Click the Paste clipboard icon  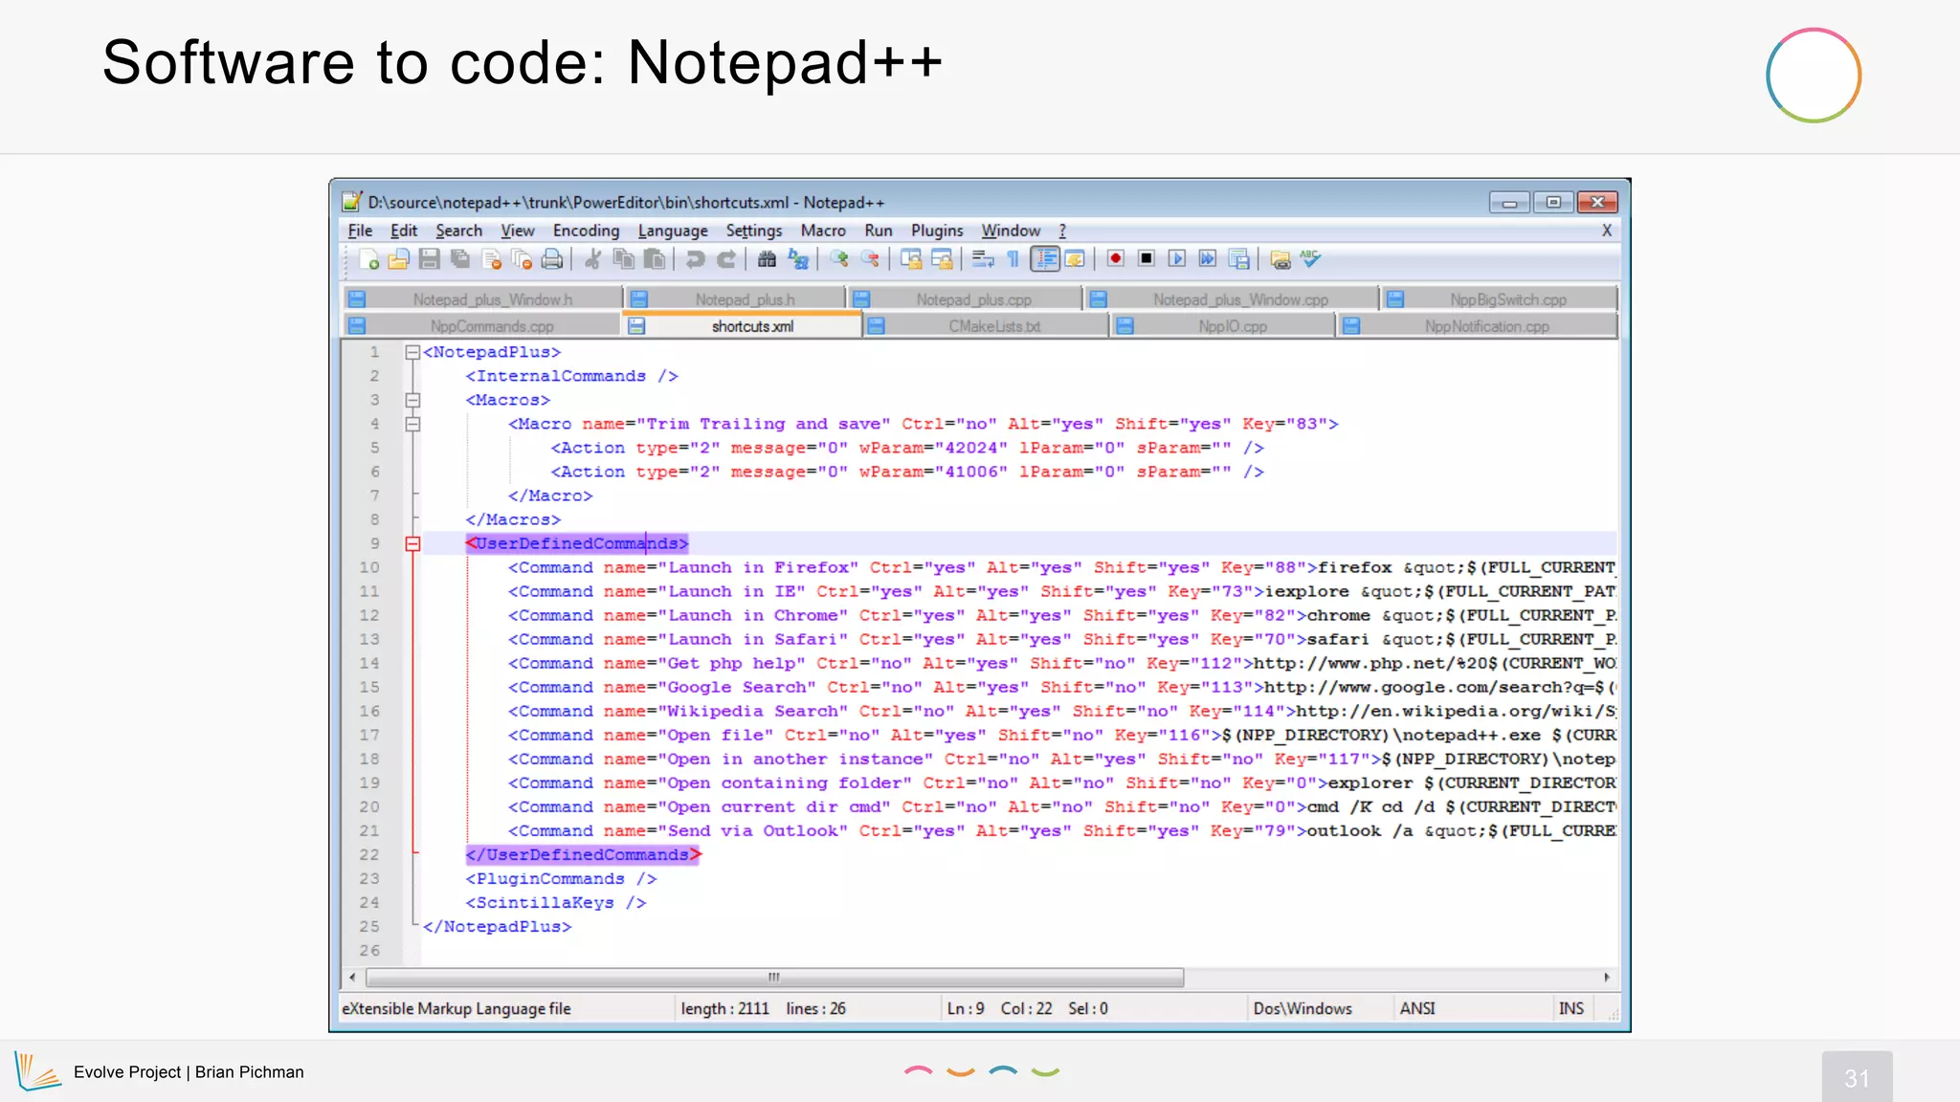pyautogui.click(x=655, y=259)
